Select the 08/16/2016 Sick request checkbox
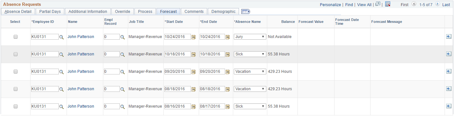454x116 pixels. pyautogui.click(x=16, y=107)
